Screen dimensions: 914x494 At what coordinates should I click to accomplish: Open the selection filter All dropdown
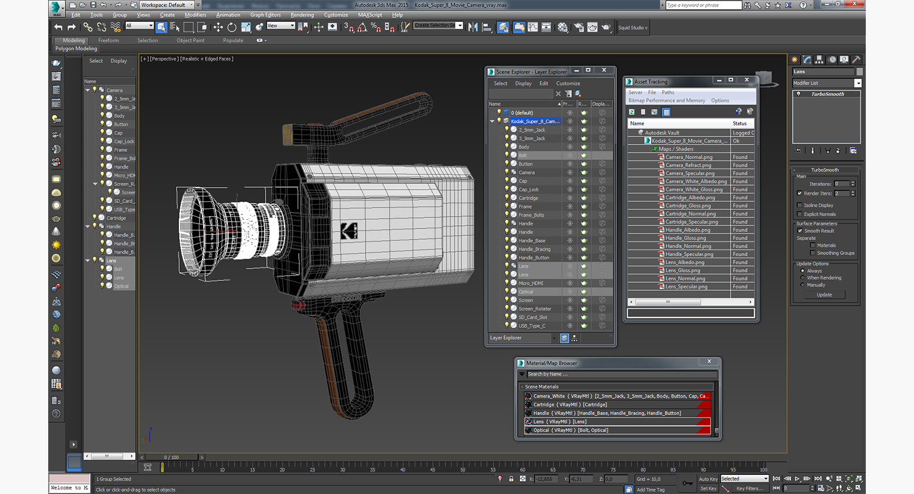140,26
